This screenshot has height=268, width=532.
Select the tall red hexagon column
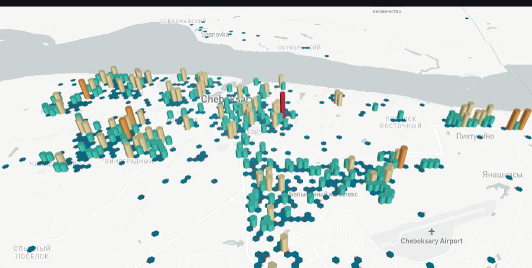[x=283, y=104]
